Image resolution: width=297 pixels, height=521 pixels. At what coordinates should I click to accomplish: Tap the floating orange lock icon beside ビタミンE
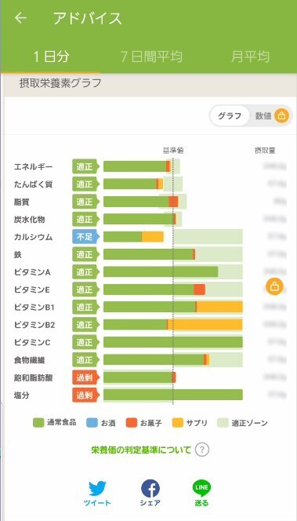274,286
